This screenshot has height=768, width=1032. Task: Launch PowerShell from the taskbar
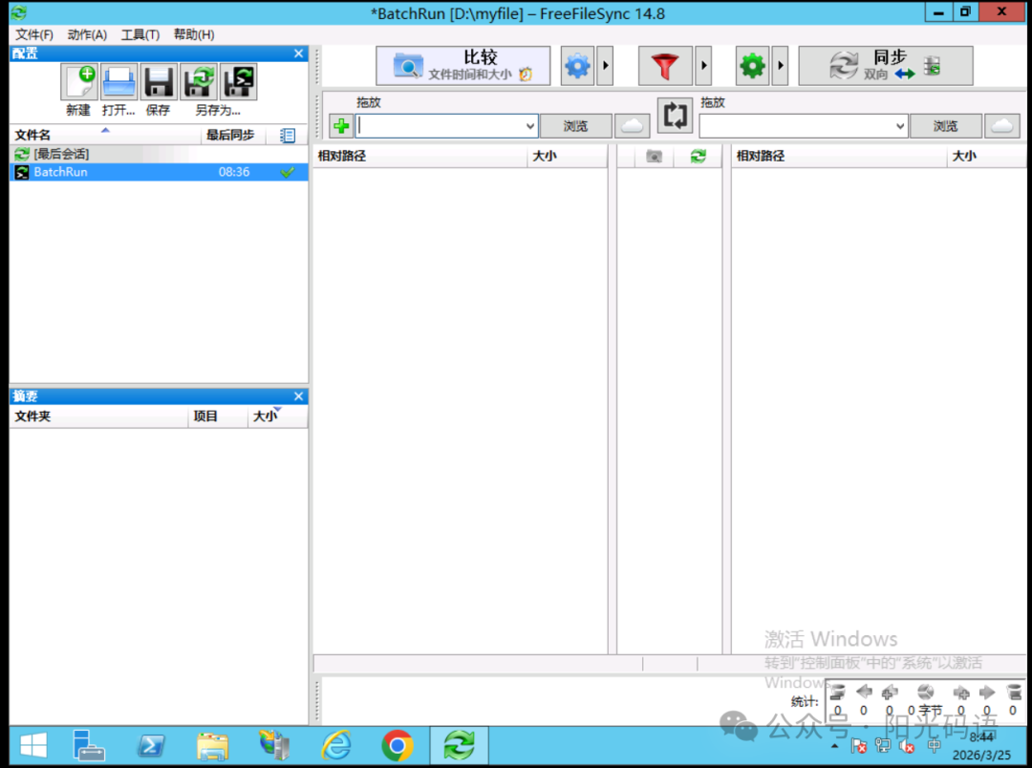click(x=151, y=746)
